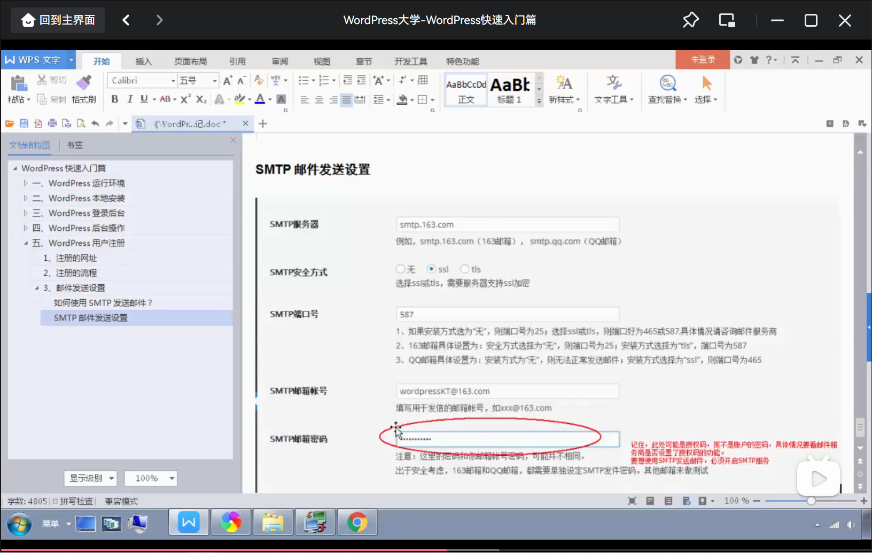Apply subscript X₂ formatting
Image resolution: width=872 pixels, height=553 pixels.
pyautogui.click(x=201, y=99)
